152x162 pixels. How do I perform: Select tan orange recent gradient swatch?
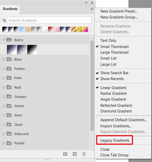coord(28,29)
